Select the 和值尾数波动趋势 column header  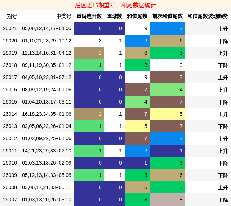(208, 16)
